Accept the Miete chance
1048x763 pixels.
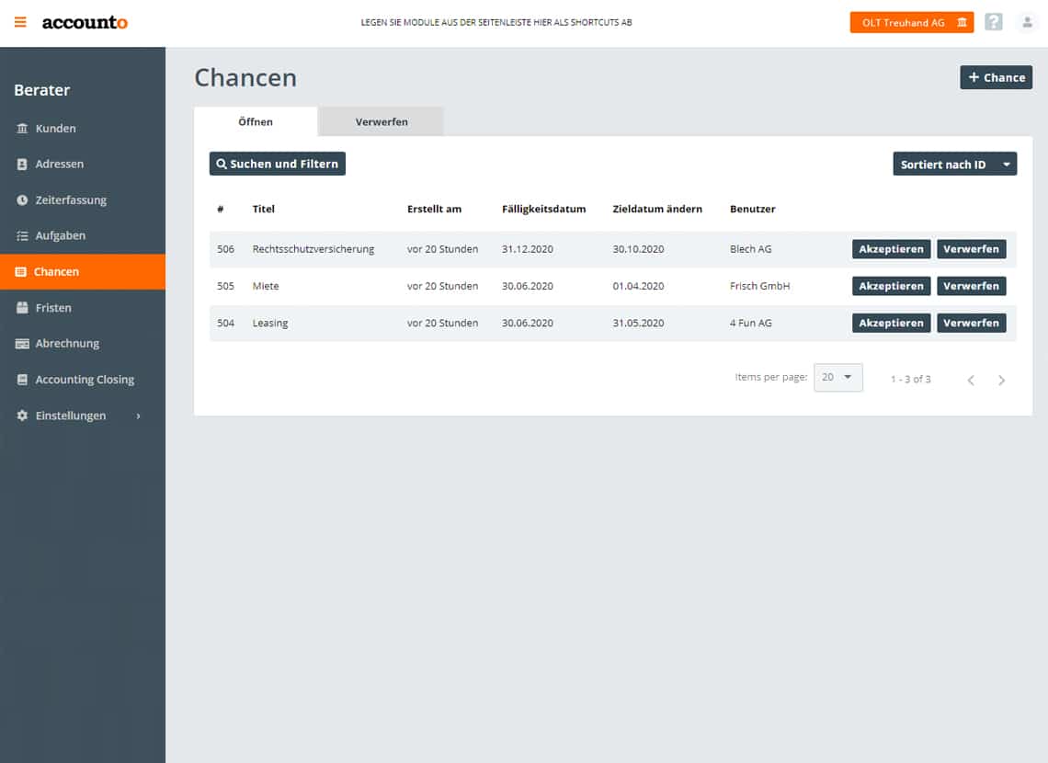coord(891,286)
